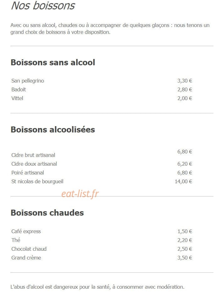Screen dimensions: 221x295
Task: Click the Nos boissons page title
Action: pyautogui.click(x=43, y=6)
